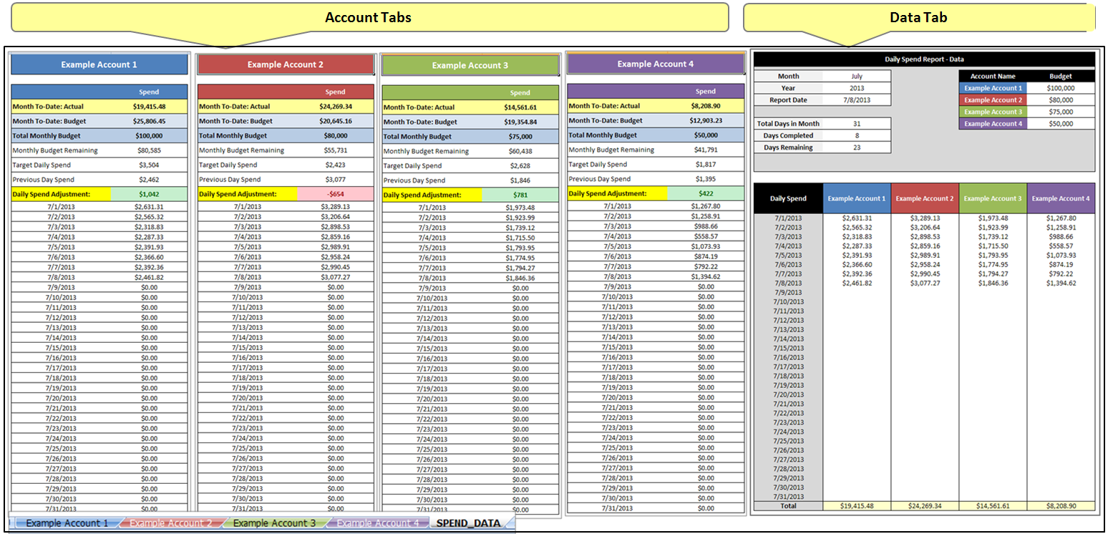
Task: Select the 23 Days Remaining value
Action: point(857,147)
